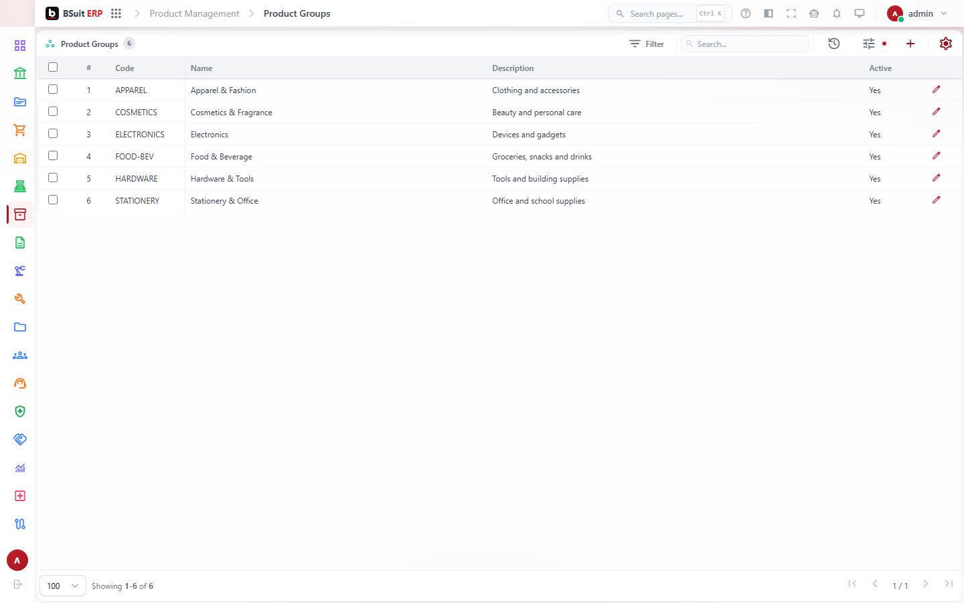Edit the STATIONERY row with pencil icon
The image size is (964, 603).
[937, 200]
